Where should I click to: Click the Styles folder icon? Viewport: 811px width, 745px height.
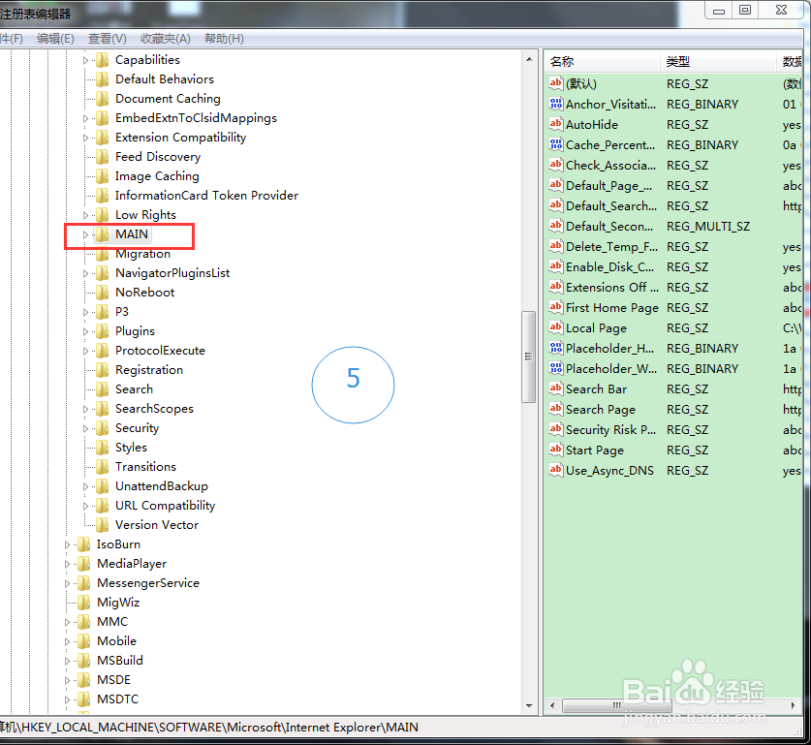[103, 448]
